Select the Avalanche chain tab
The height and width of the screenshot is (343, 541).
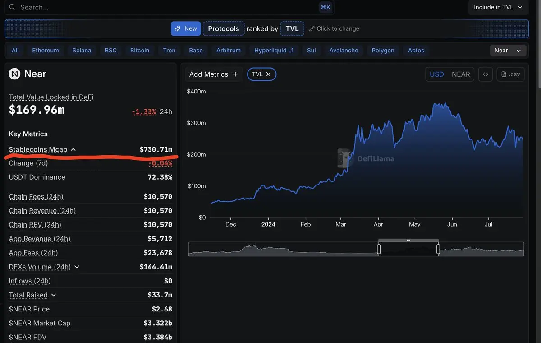tap(344, 50)
